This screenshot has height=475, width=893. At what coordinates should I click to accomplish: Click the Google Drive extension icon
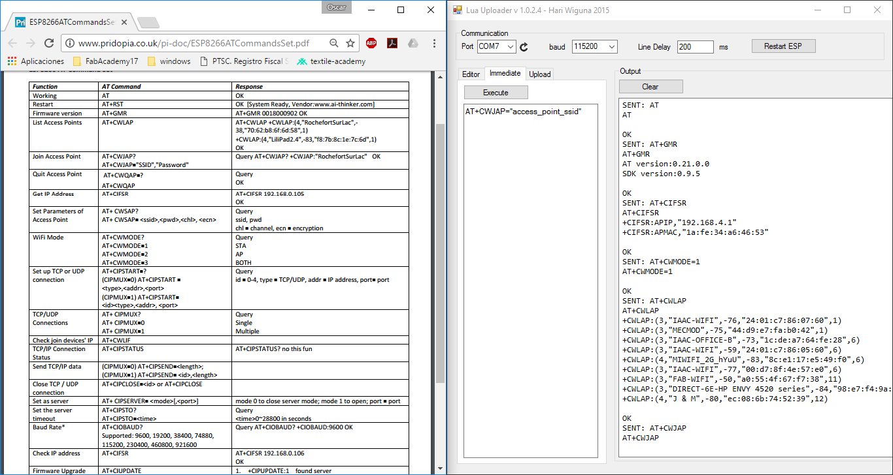(413, 43)
